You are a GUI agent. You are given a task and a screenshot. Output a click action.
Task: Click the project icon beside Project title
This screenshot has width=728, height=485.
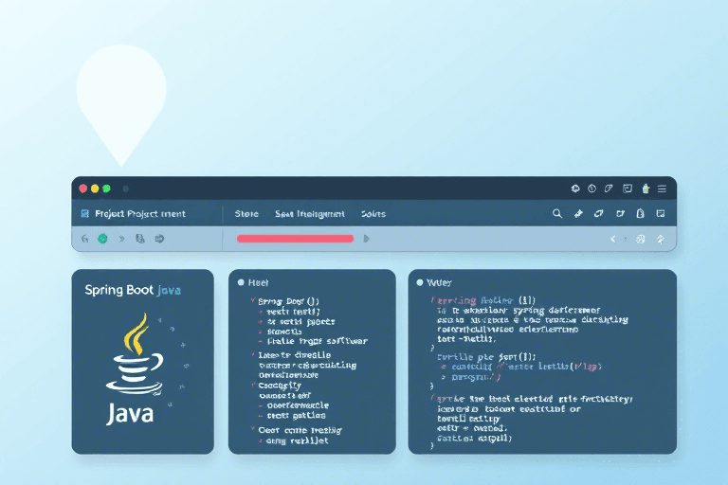(x=85, y=214)
